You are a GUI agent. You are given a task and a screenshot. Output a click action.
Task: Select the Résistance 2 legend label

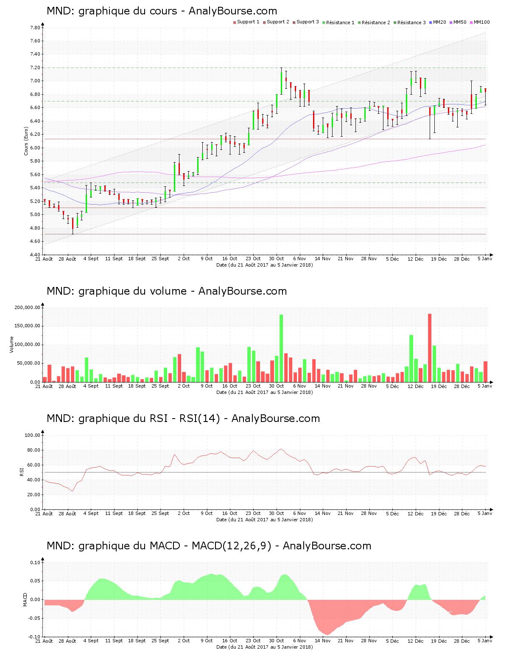(376, 22)
